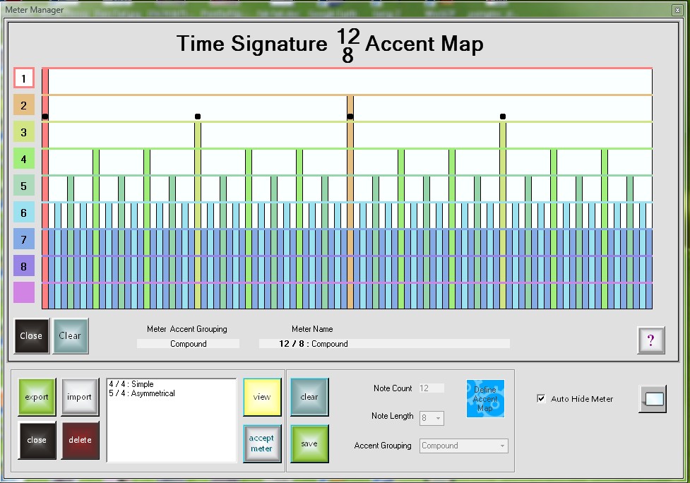Screen dimensions: 690x483
Task: Click the purple question mark help button
Action: 650,340
